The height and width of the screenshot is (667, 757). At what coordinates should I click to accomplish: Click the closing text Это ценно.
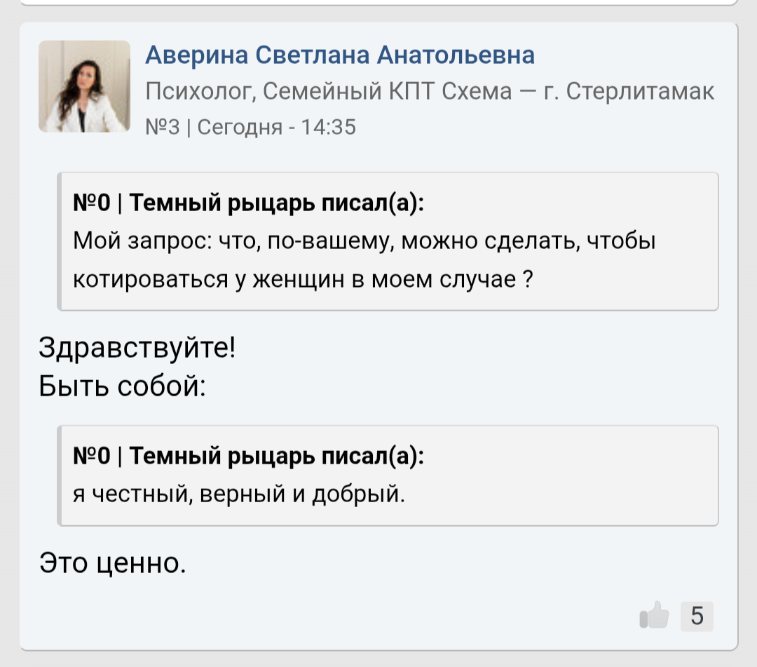click(112, 562)
